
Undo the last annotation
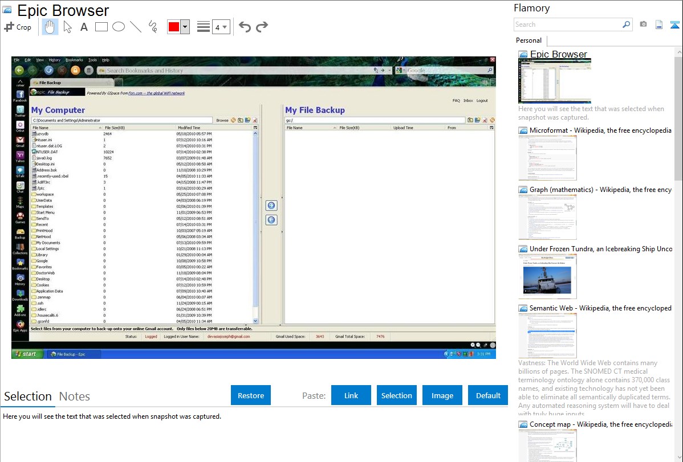coord(245,27)
